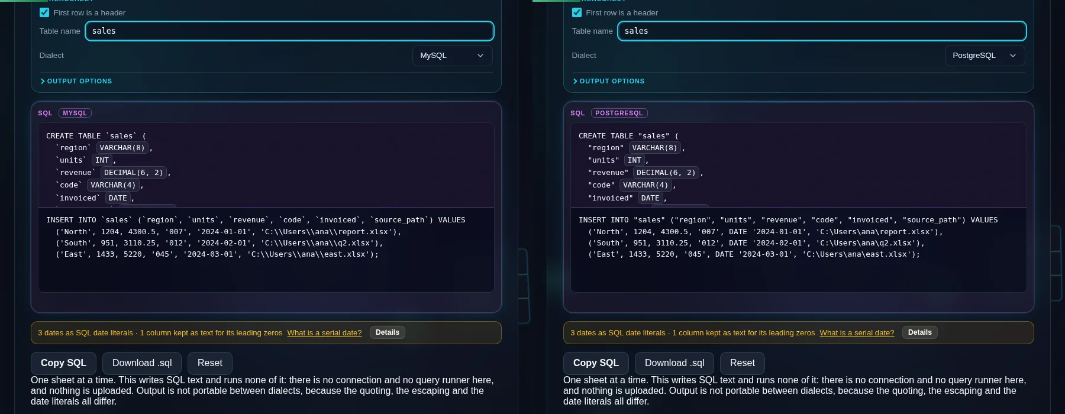The width and height of the screenshot is (1065, 414).
Task: Open serial date link in PostgreSQL panel
Action: point(857,333)
